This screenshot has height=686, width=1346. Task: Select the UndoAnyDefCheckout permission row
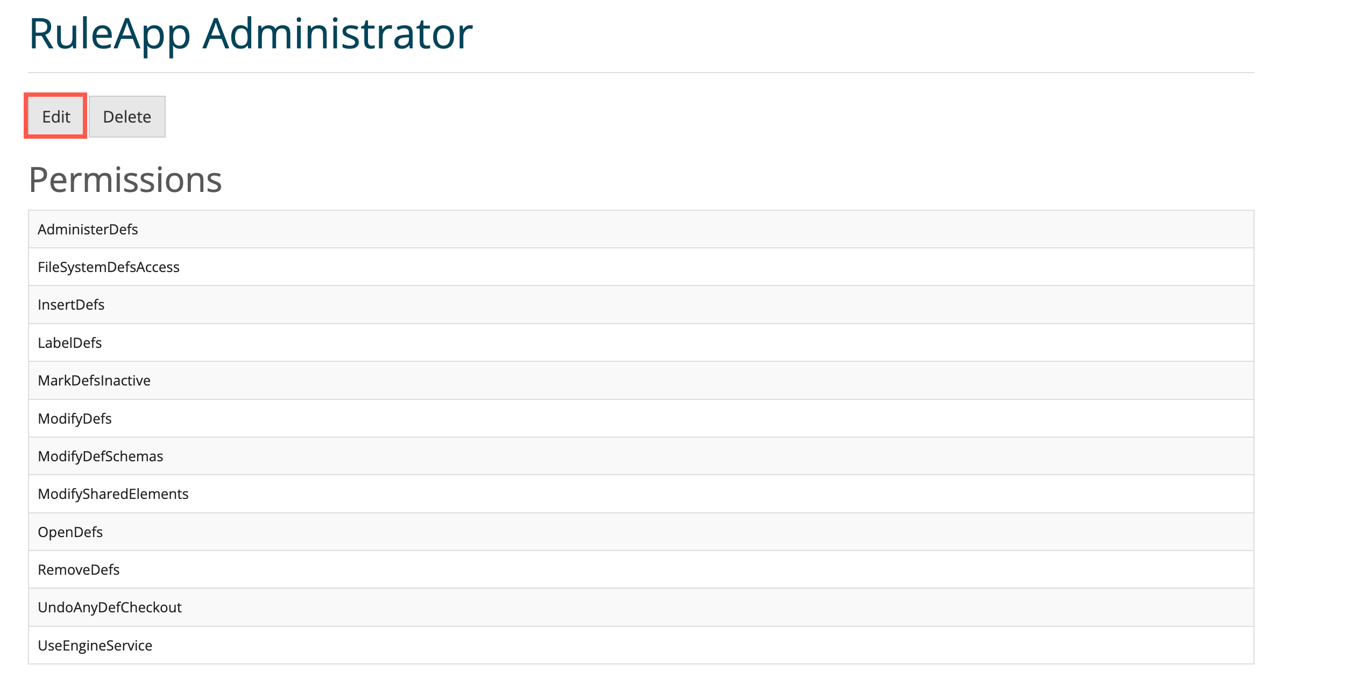(x=110, y=608)
